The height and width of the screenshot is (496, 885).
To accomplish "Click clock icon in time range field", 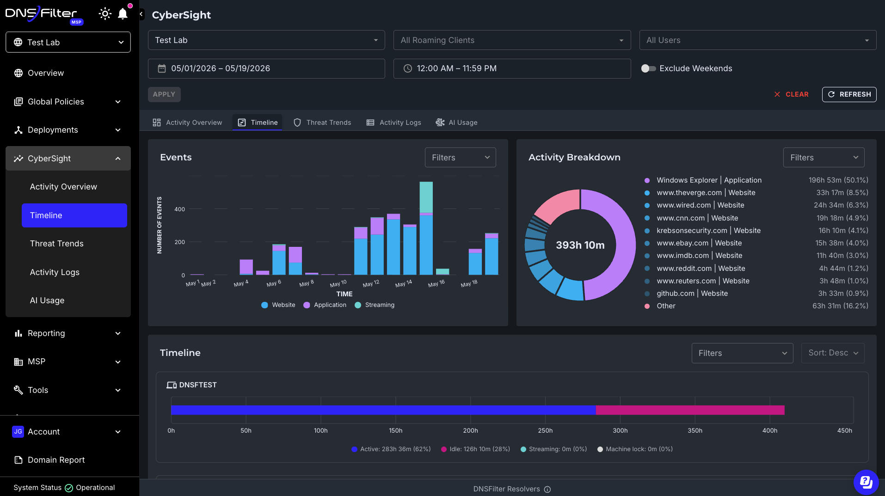I will 408,68.
